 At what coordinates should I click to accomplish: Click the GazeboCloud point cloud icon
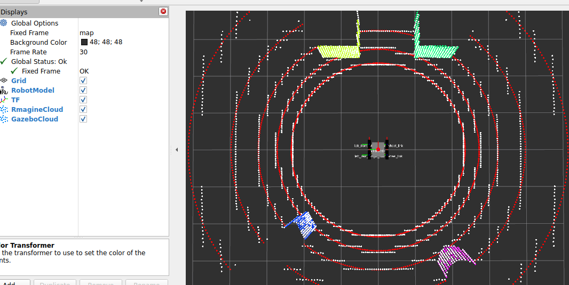tap(4, 119)
